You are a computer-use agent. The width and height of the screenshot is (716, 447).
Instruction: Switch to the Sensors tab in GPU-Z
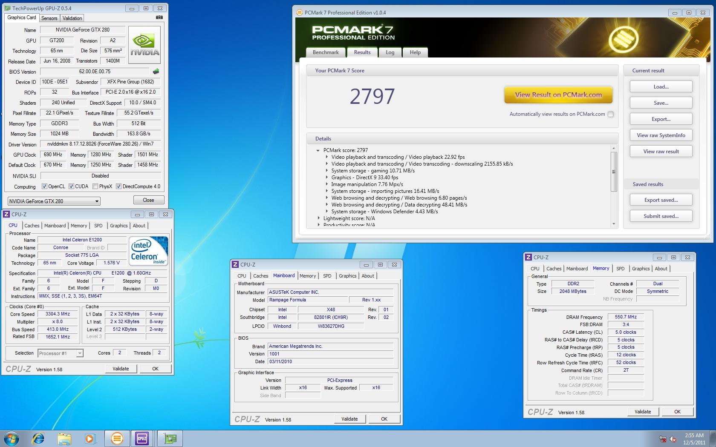(49, 18)
